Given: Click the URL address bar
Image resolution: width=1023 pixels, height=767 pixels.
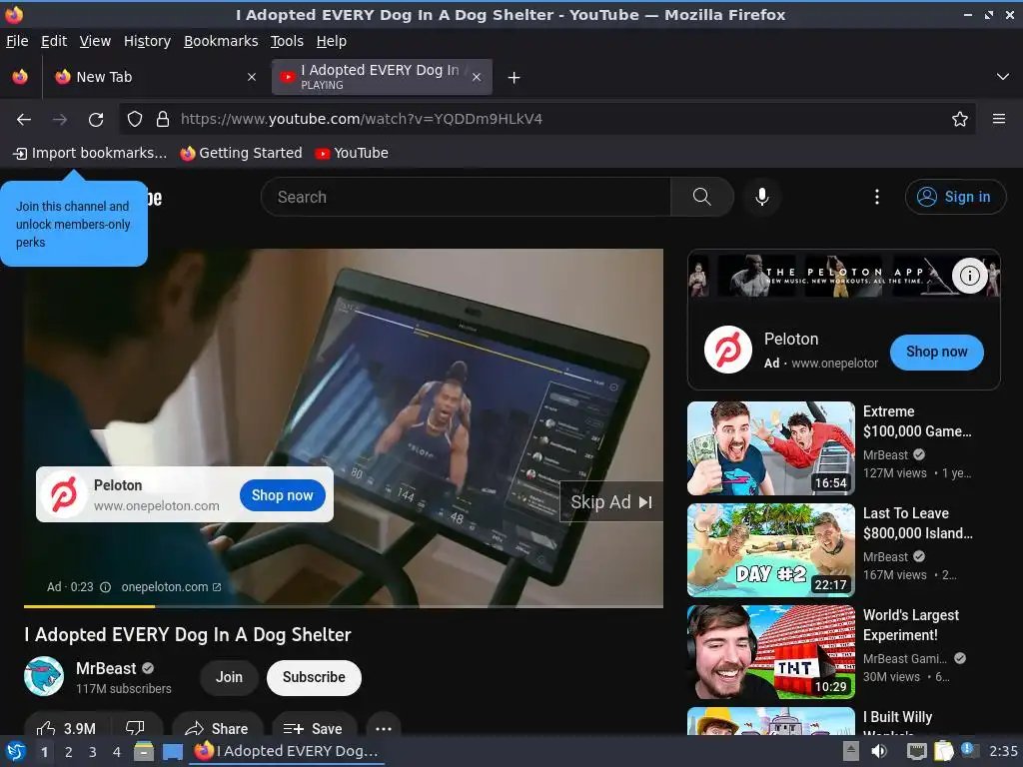Looking at the screenshot, I should 547,120.
